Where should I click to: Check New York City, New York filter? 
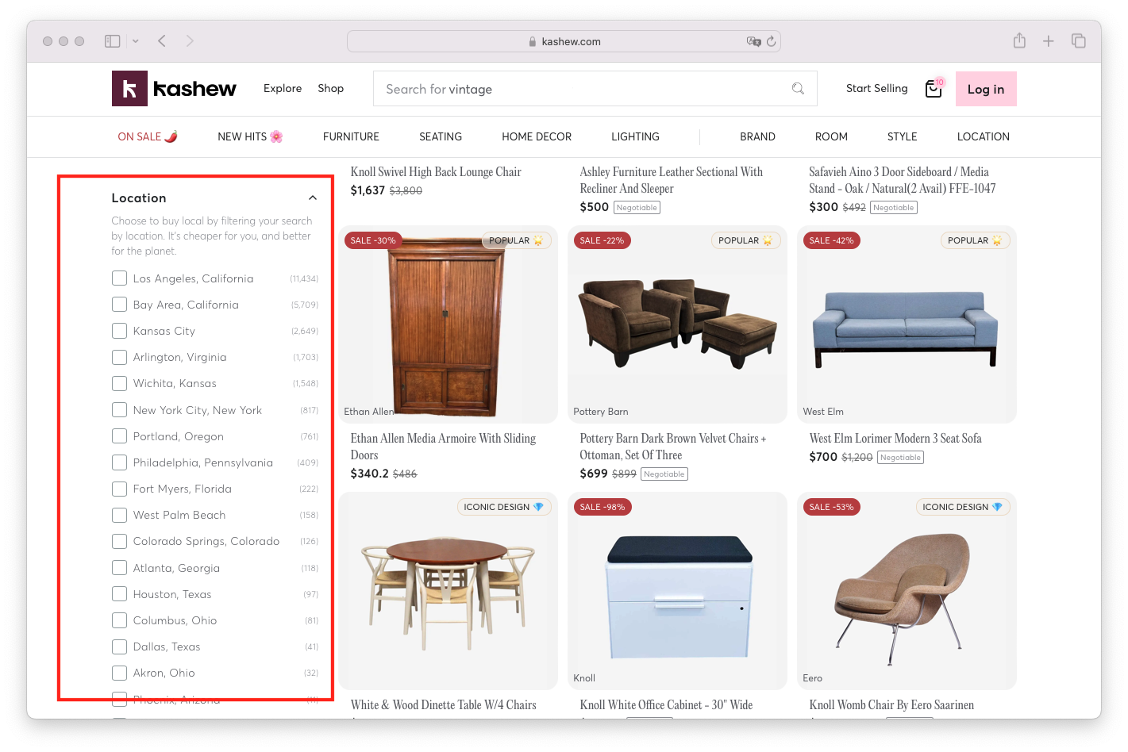click(x=120, y=410)
